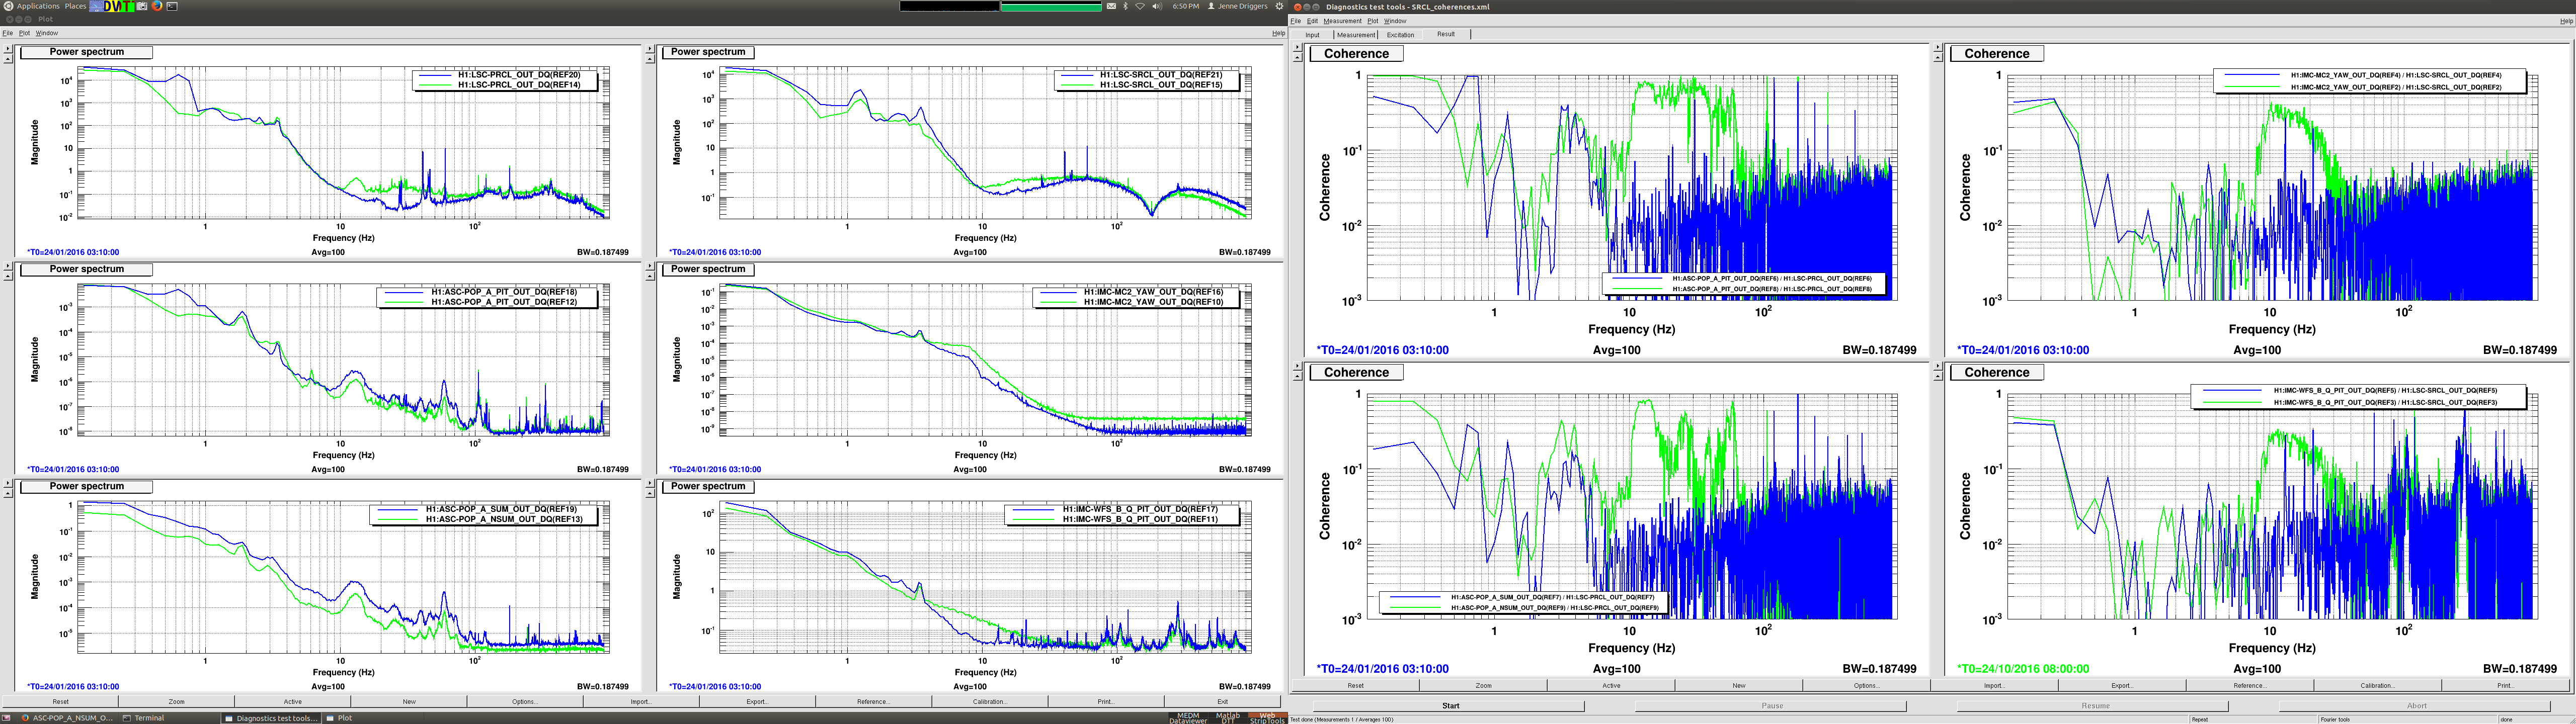Open Plot menu in the Plot window
Viewport: 2576px width, 724px height.
(x=24, y=33)
